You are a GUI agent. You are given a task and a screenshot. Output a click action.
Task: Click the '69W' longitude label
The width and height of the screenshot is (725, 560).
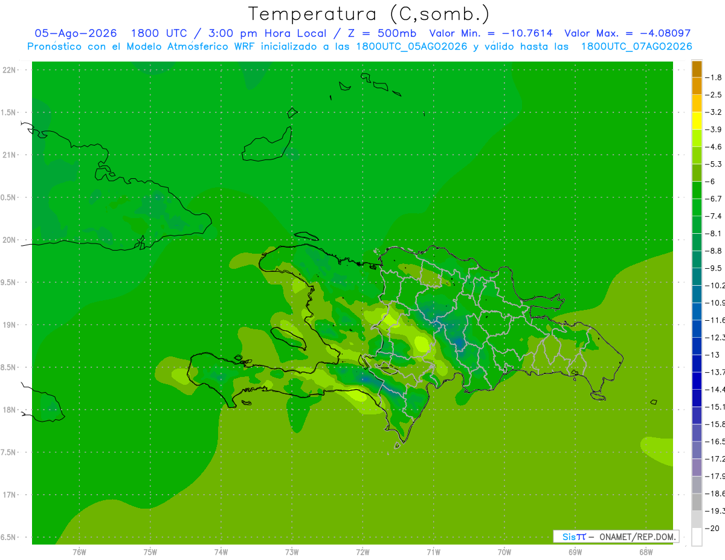click(x=575, y=552)
